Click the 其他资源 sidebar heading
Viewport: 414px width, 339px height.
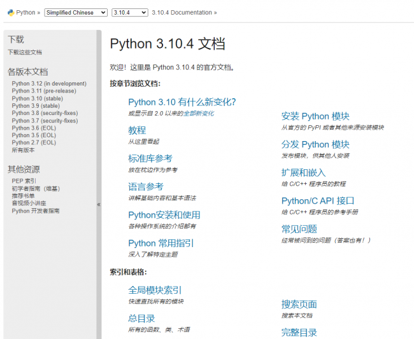point(24,169)
